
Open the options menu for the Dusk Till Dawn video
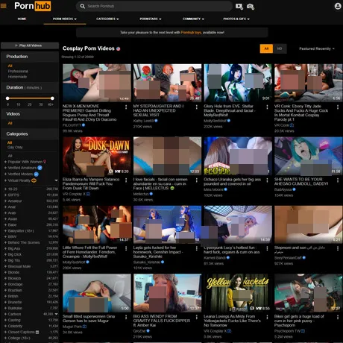tap(126, 180)
